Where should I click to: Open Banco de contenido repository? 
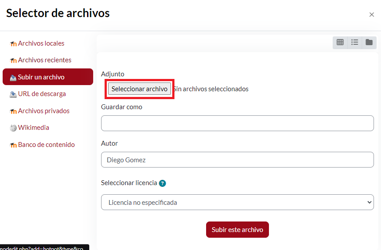pyautogui.click(x=42, y=145)
